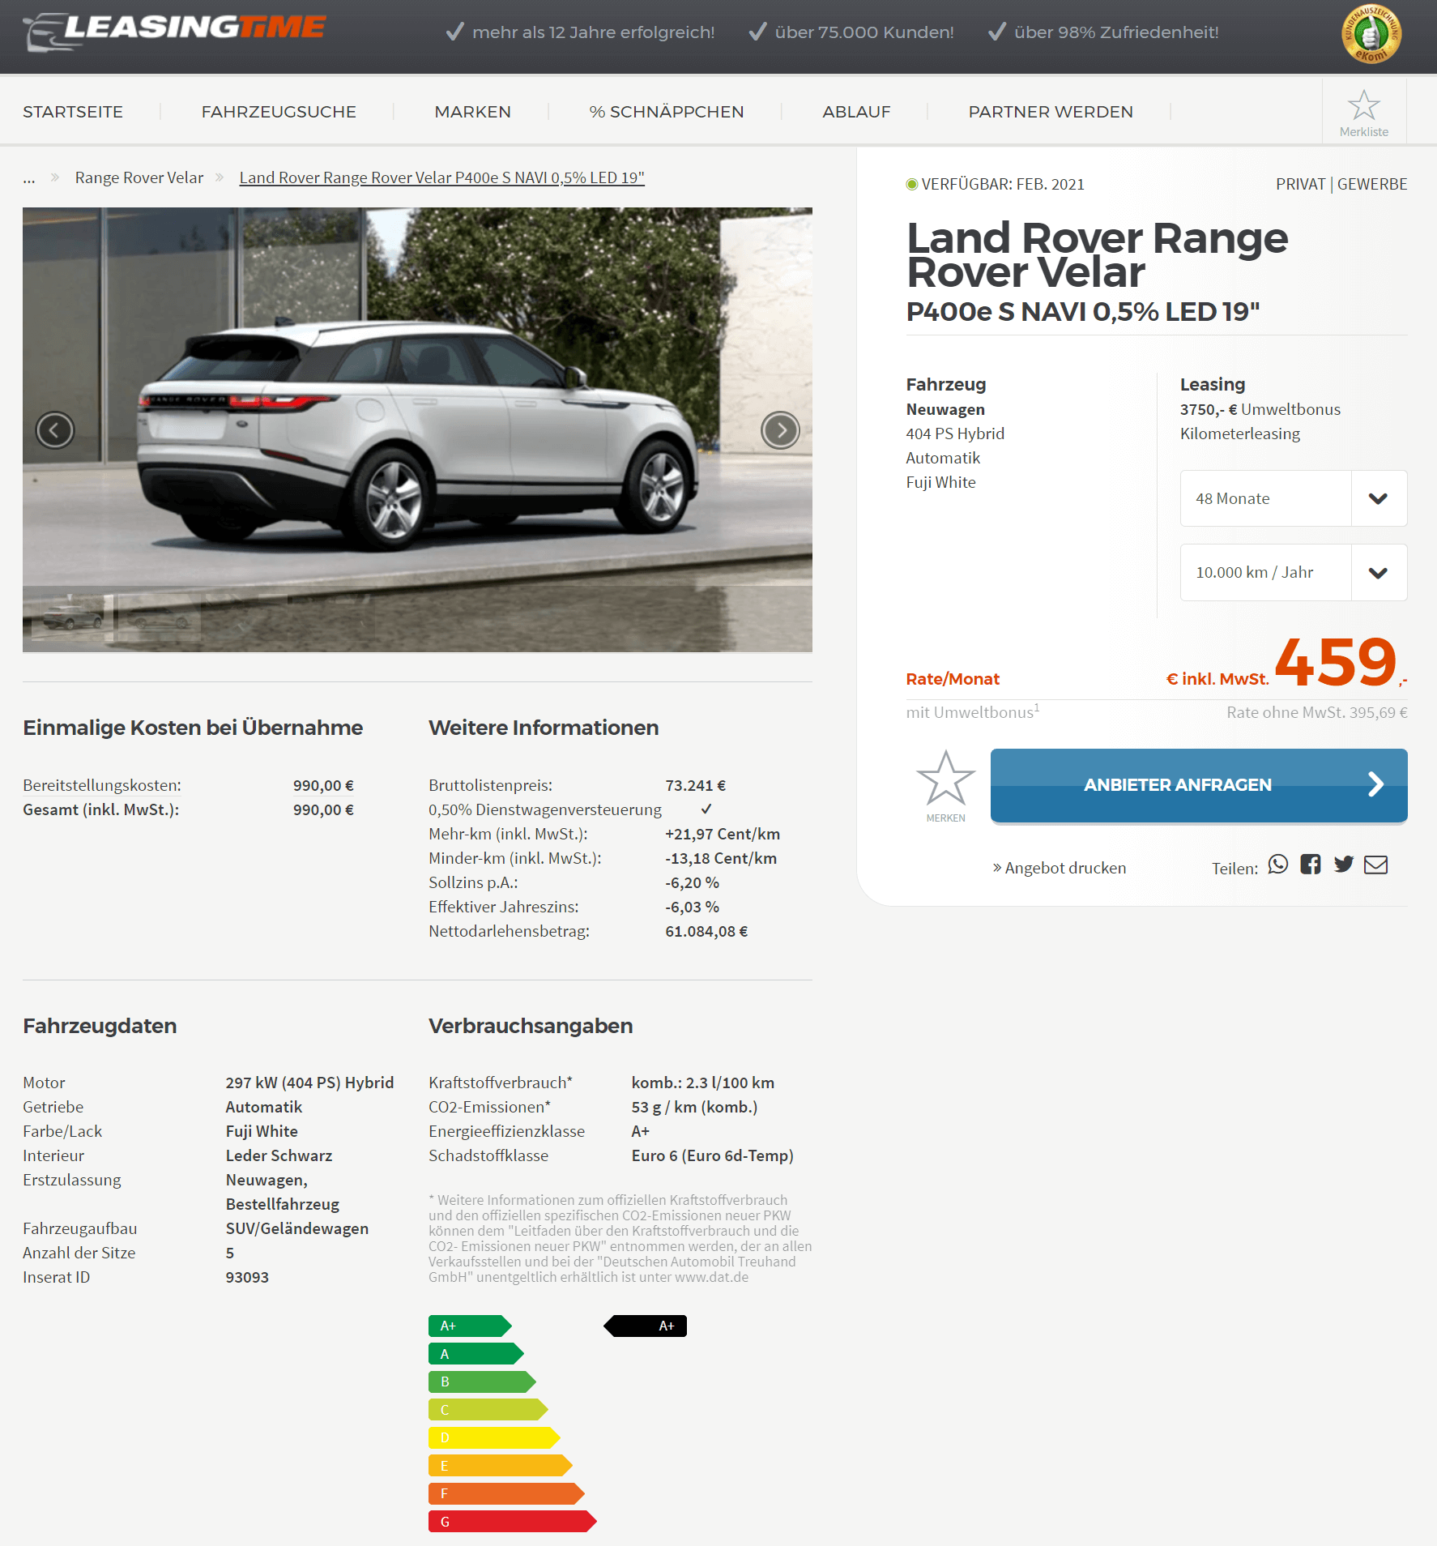Open ABLAUF menu item
The width and height of the screenshot is (1437, 1546).
tap(856, 112)
